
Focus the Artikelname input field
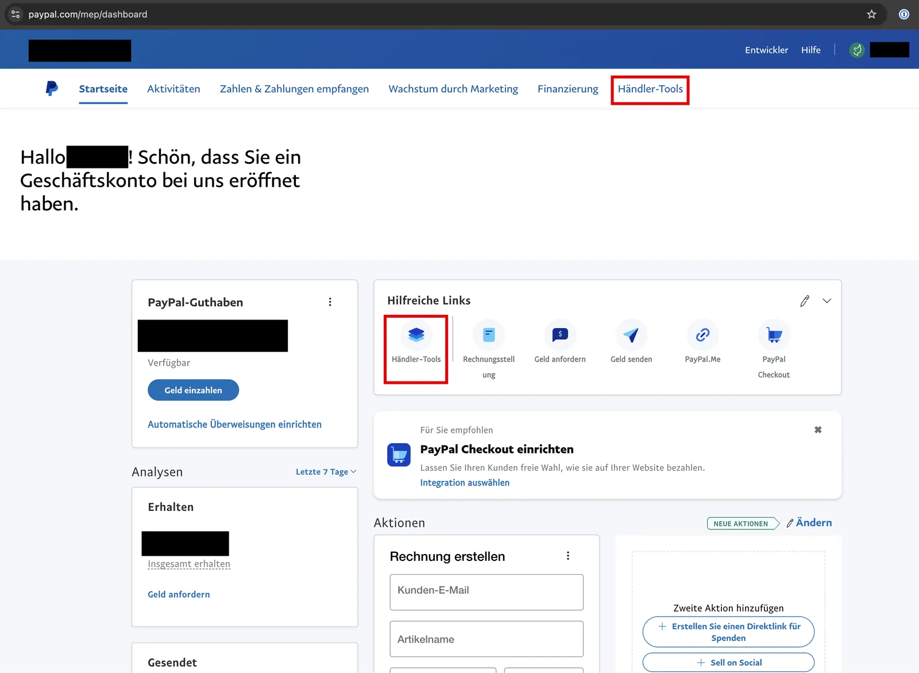486,639
